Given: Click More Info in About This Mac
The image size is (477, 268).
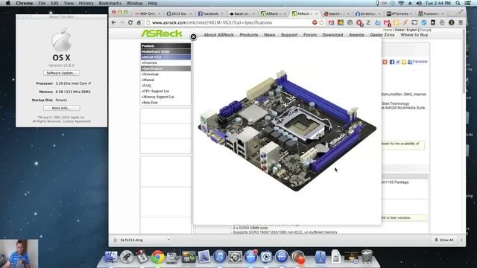Looking at the screenshot, I should coord(61,108).
